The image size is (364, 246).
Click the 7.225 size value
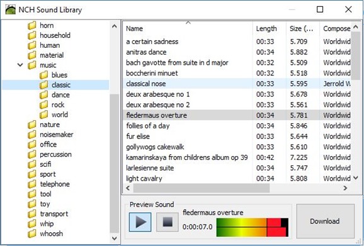[x=299, y=157]
